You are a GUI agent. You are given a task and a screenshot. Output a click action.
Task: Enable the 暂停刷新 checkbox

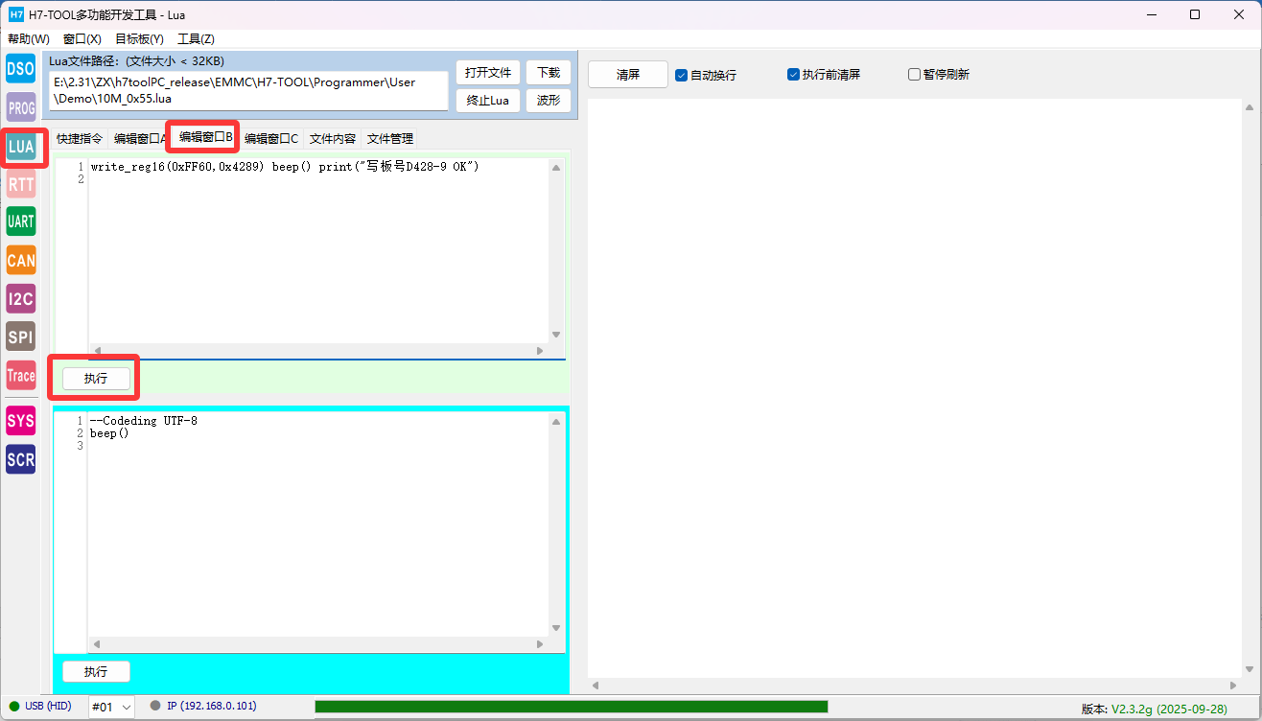pyautogui.click(x=915, y=75)
